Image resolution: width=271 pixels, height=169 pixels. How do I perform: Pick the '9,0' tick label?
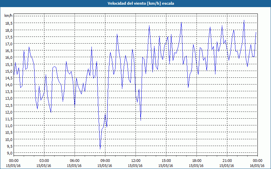[x=10, y=153]
